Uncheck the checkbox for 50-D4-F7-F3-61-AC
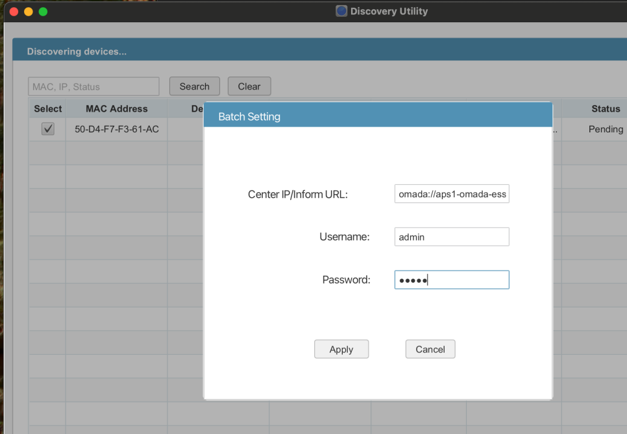This screenshot has width=627, height=434. tap(48, 128)
